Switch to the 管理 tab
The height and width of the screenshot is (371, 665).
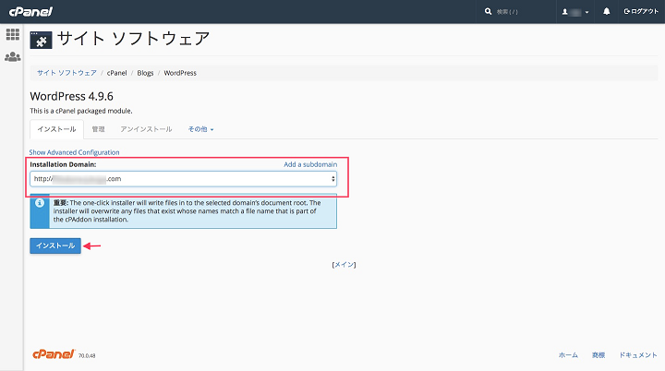coord(99,129)
